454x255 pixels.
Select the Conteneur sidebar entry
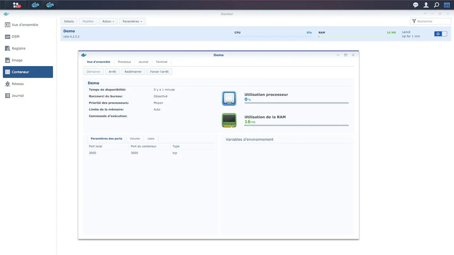click(x=28, y=72)
